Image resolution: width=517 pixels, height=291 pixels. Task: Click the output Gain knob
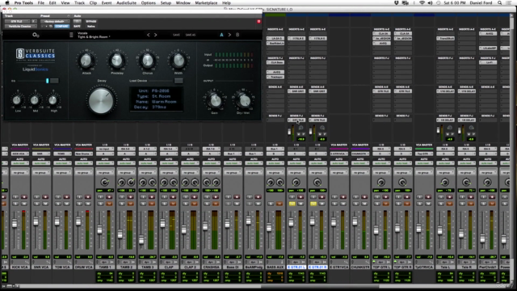[215, 100]
